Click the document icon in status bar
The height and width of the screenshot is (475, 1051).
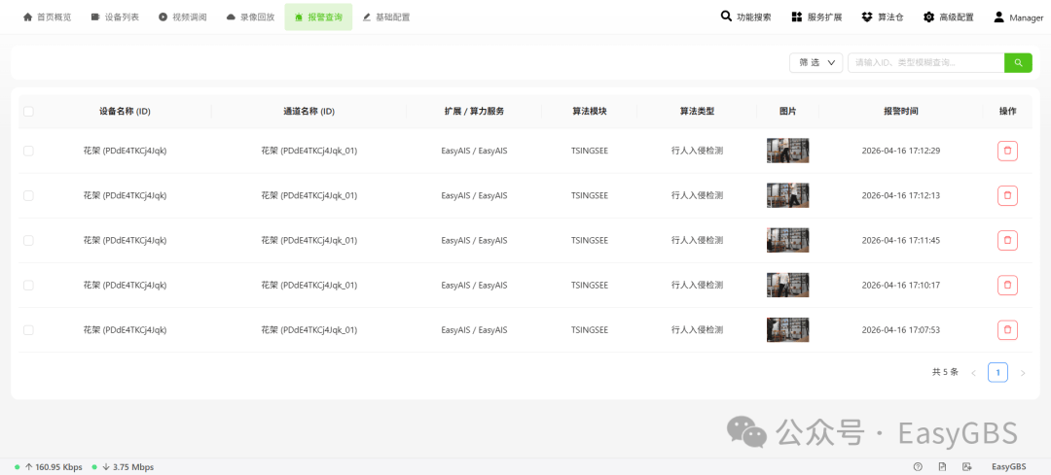pyautogui.click(x=942, y=467)
